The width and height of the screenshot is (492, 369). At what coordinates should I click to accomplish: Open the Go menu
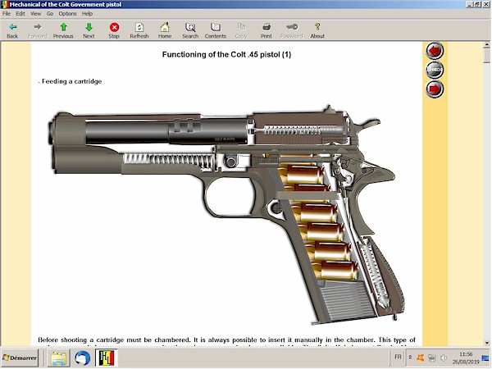50,13
